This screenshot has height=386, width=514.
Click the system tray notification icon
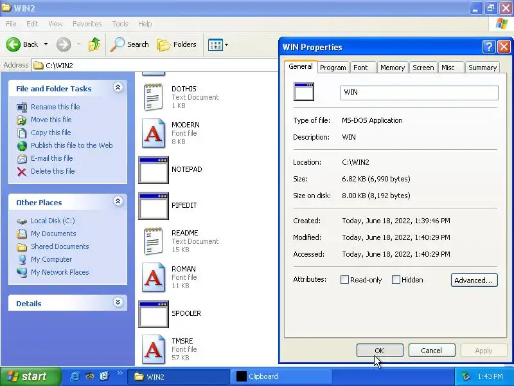(466, 376)
